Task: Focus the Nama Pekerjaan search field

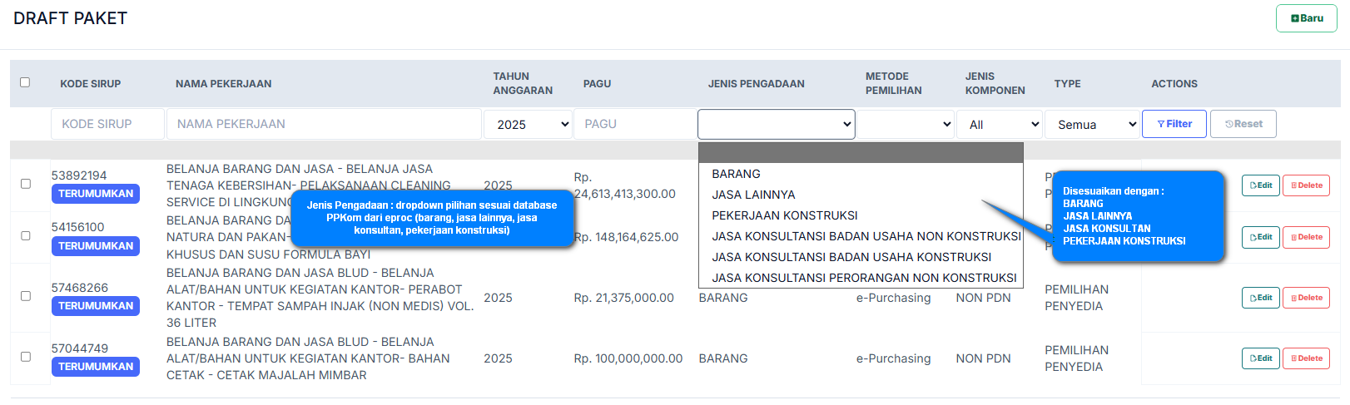Action: [324, 124]
